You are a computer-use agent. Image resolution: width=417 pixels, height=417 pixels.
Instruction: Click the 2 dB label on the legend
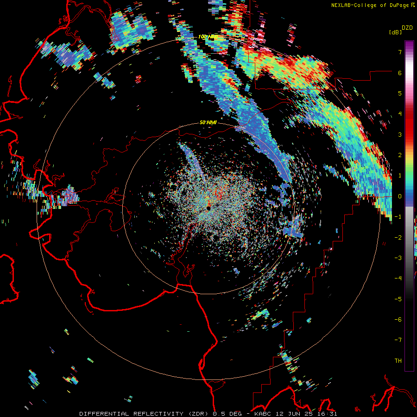(x=400, y=155)
